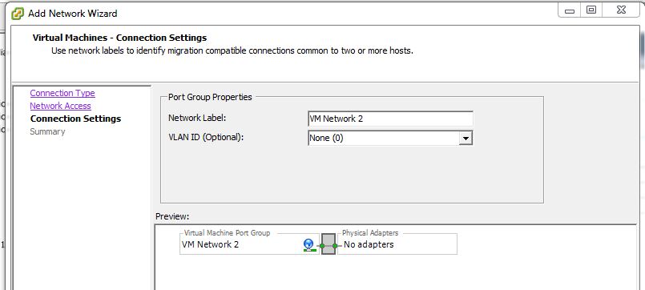Minimize the Add Network Wizard window
Screen dimensions: 645x290
pyautogui.click(x=570, y=10)
